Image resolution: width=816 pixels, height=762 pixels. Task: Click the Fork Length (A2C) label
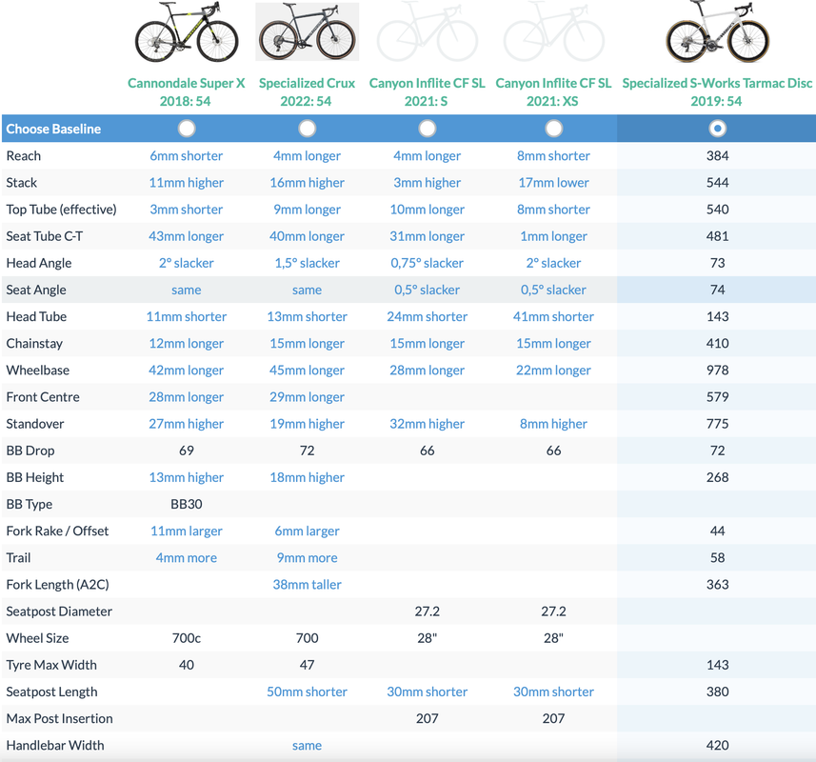(x=57, y=585)
